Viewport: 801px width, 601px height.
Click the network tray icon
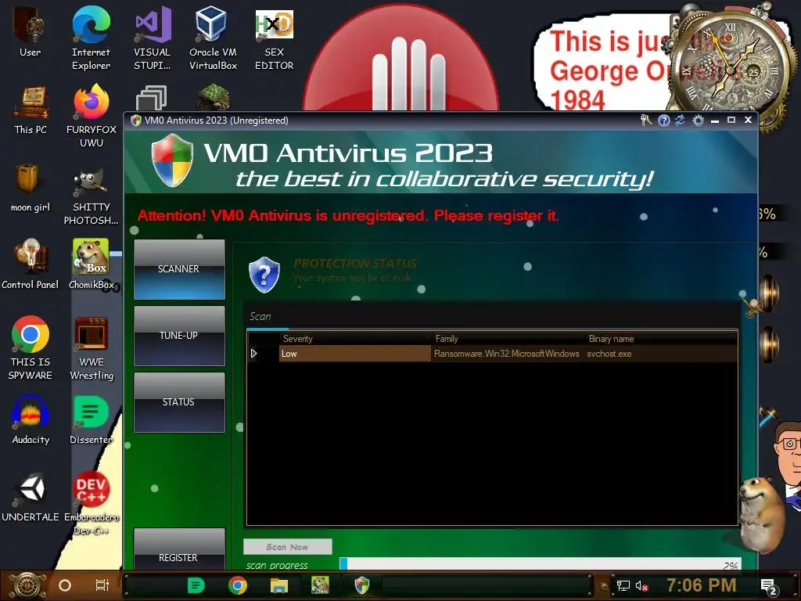coord(623,586)
